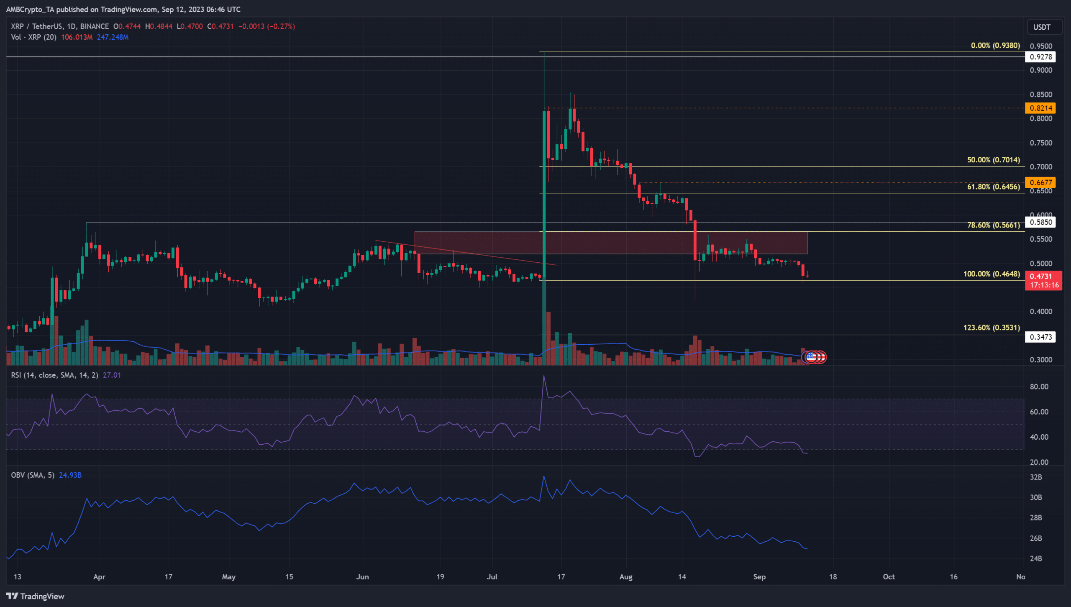Click the RSI value 27.01
This screenshot has height=607, width=1071.
[112, 375]
